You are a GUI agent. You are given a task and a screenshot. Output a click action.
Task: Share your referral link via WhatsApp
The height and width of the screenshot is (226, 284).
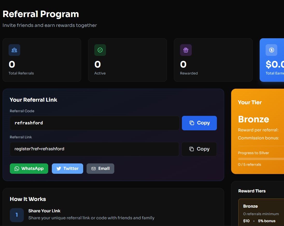(29, 168)
